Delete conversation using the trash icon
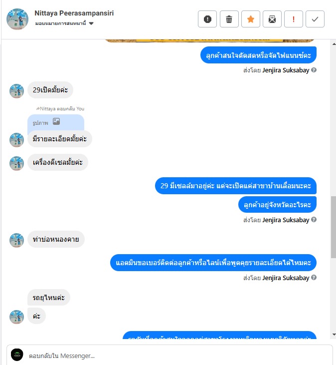The image size is (336, 365). [229, 19]
